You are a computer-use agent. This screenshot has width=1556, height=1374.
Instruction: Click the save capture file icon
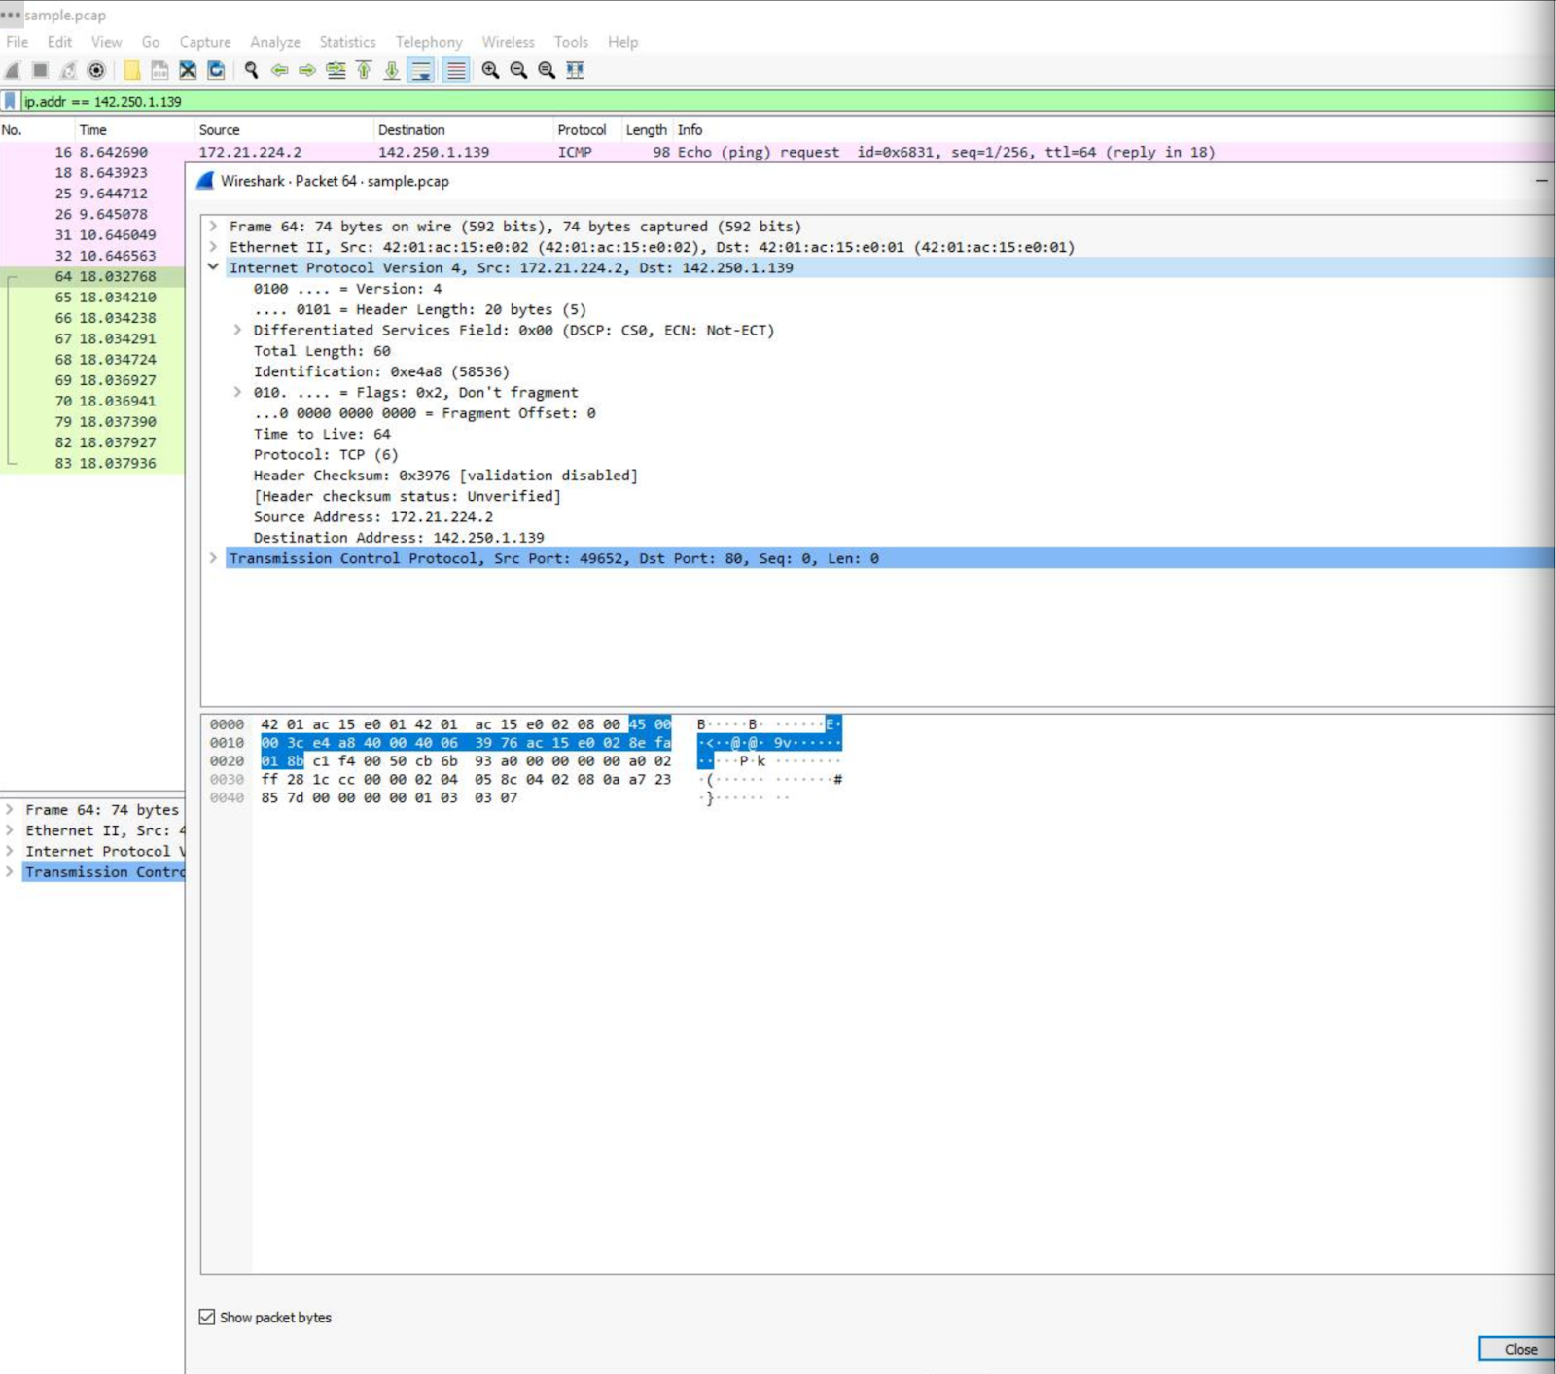coord(159,70)
